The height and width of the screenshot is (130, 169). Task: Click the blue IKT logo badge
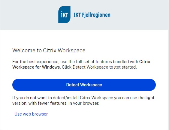(64, 14)
